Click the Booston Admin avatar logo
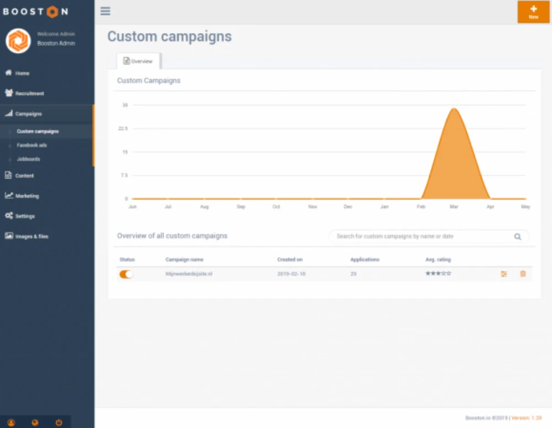This screenshot has width=552, height=428. (x=18, y=41)
